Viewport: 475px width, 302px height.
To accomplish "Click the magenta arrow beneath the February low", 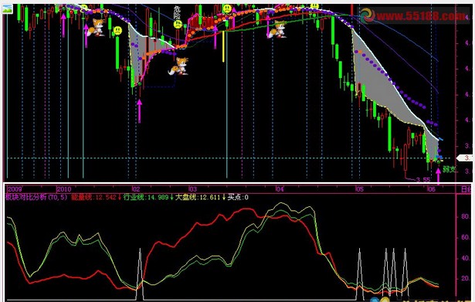I will [139, 111].
